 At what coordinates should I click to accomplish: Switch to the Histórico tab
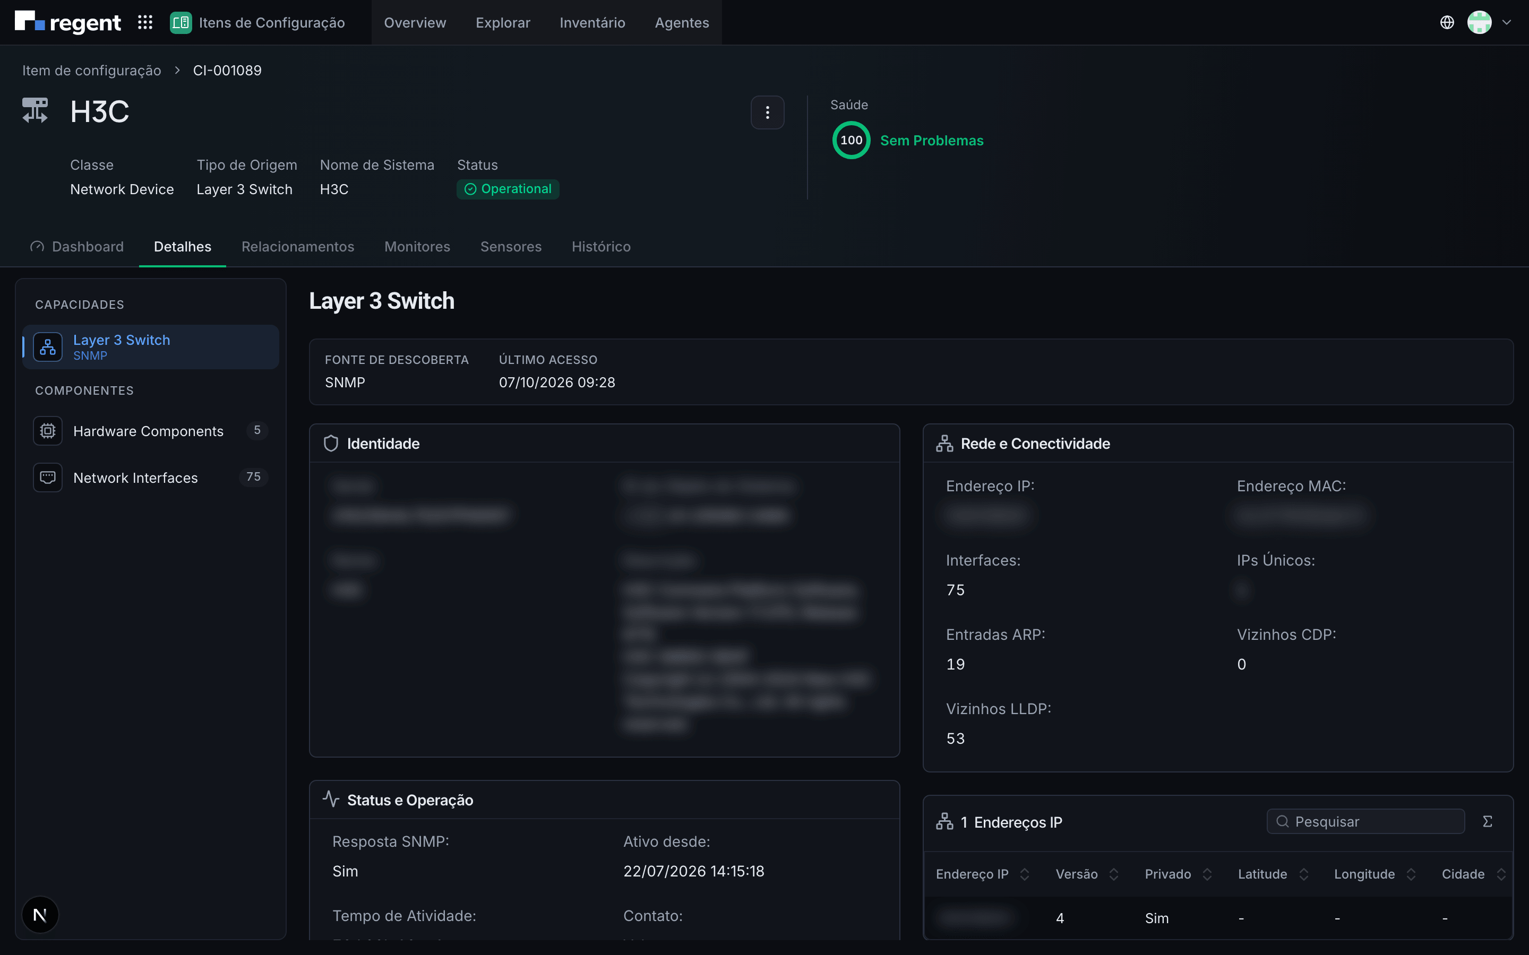[601, 246]
